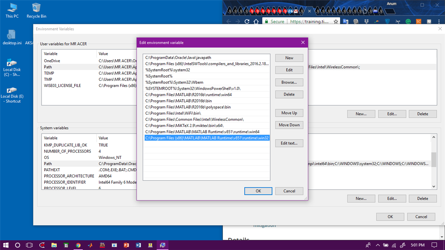The height and width of the screenshot is (250, 445).
Task: Open the Outlook tab in Chrome
Action: coord(290,11)
